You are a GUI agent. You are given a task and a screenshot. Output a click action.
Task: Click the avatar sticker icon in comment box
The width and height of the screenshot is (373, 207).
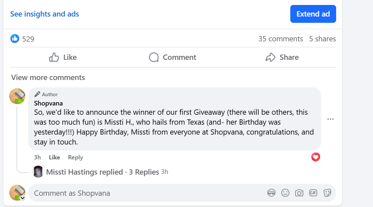pyautogui.click(x=271, y=193)
